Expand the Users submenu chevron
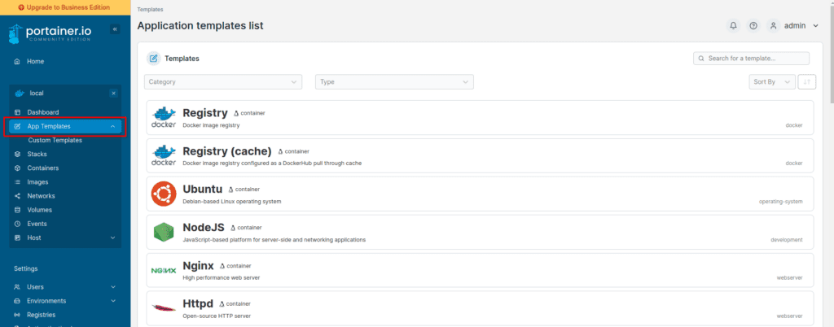Image resolution: width=834 pixels, height=327 pixels. point(112,287)
